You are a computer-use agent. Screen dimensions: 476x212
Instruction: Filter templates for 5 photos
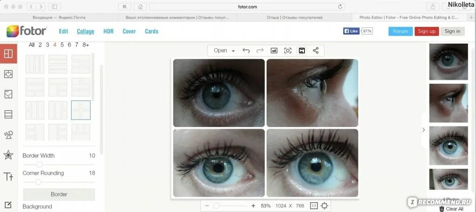point(62,45)
